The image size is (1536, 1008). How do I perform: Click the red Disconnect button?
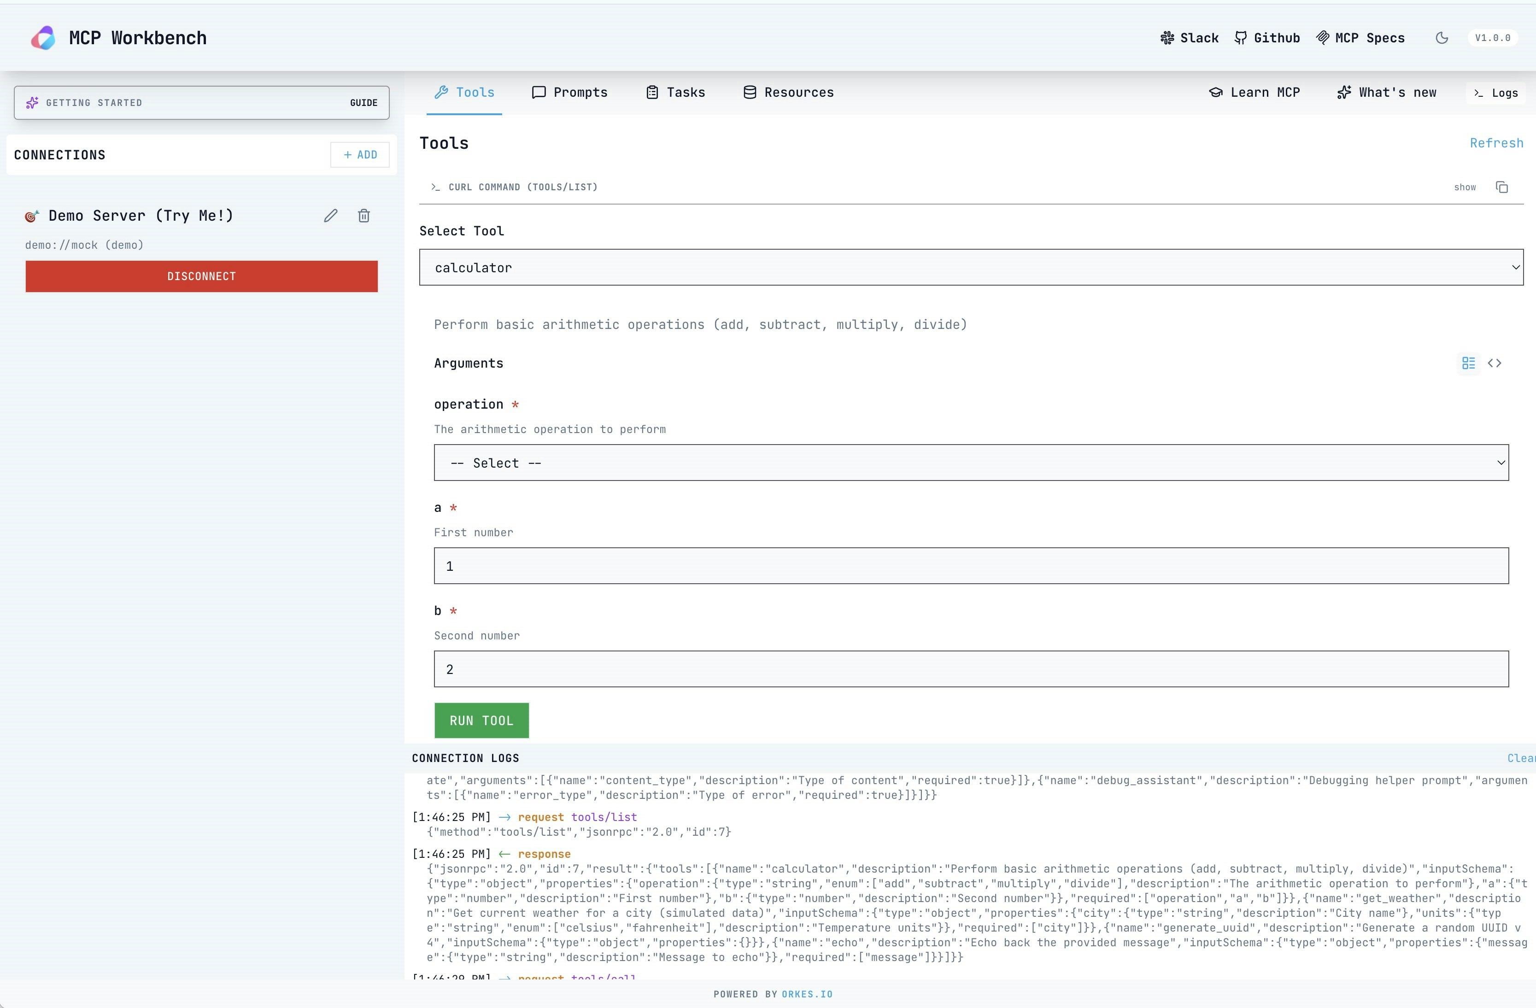click(x=201, y=276)
